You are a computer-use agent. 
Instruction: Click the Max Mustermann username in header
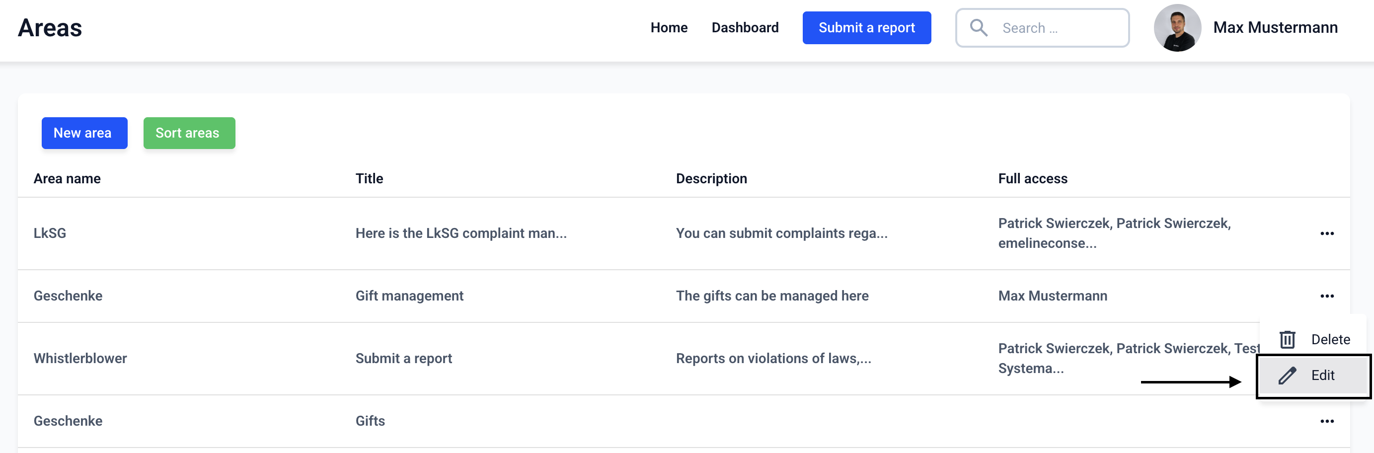(x=1275, y=28)
